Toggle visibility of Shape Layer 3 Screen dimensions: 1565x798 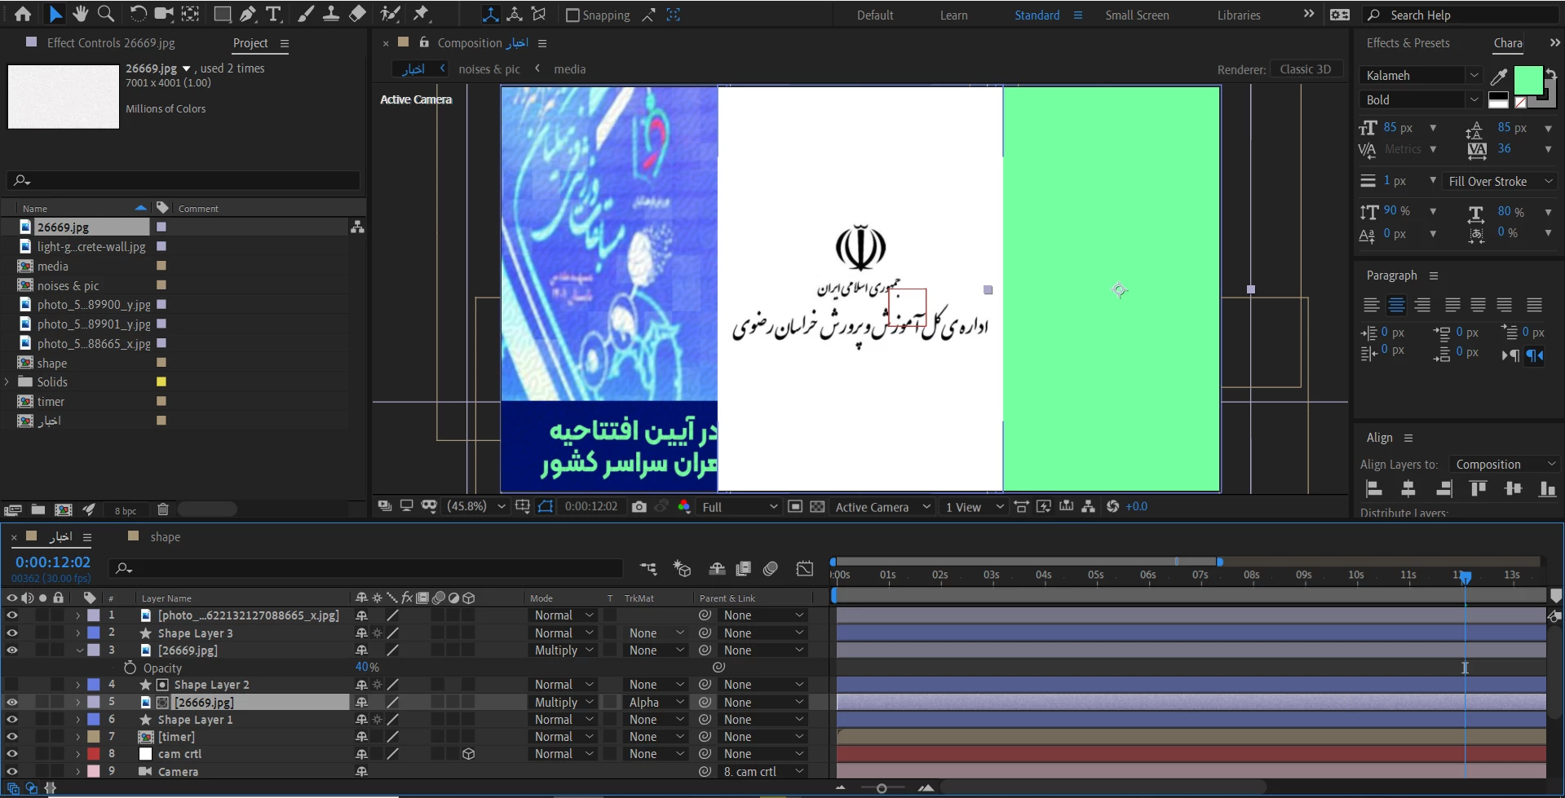[12, 633]
